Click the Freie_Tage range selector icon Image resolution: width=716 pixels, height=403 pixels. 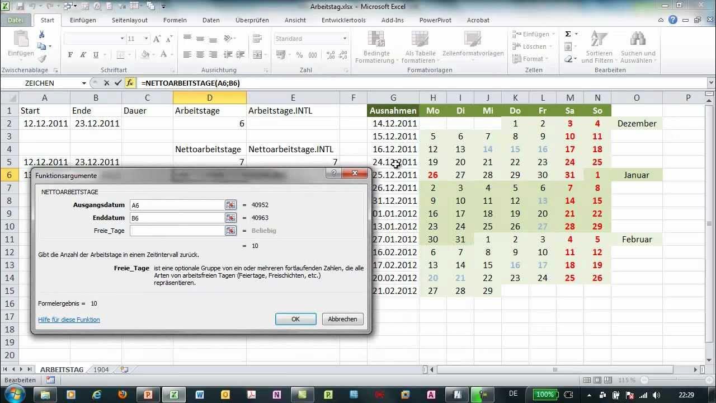230,231
